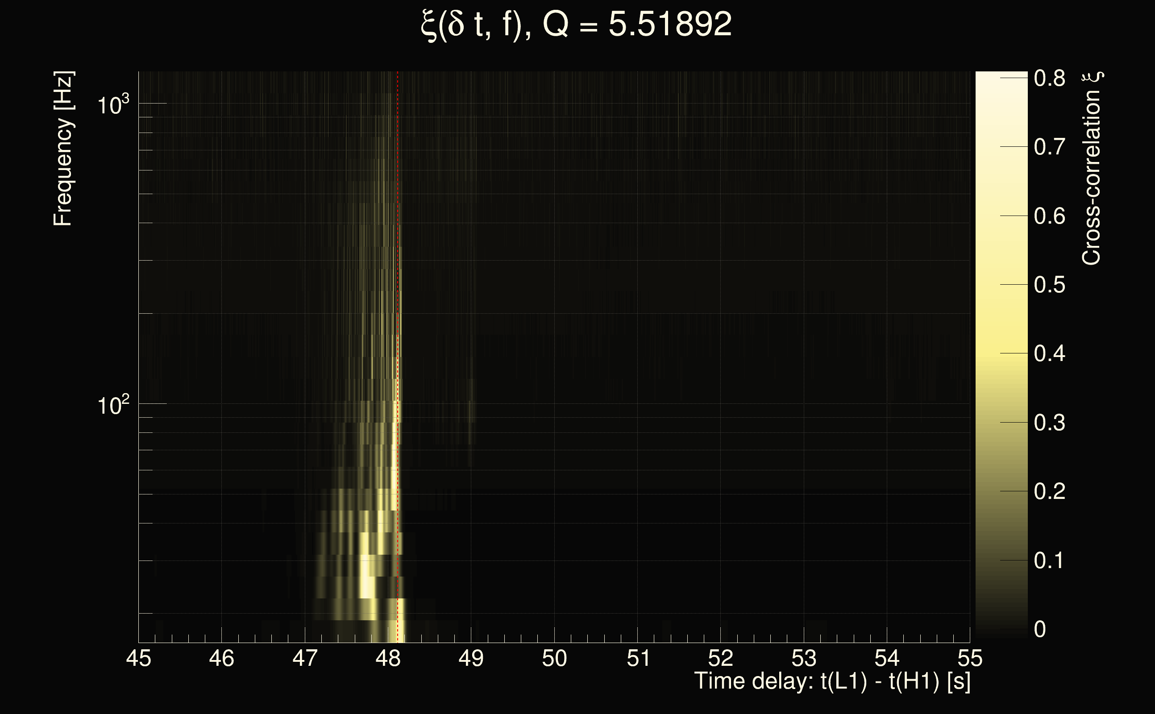Click the 0.4 tick label on the colorbar
Image resolution: width=1155 pixels, height=714 pixels.
point(1049,354)
